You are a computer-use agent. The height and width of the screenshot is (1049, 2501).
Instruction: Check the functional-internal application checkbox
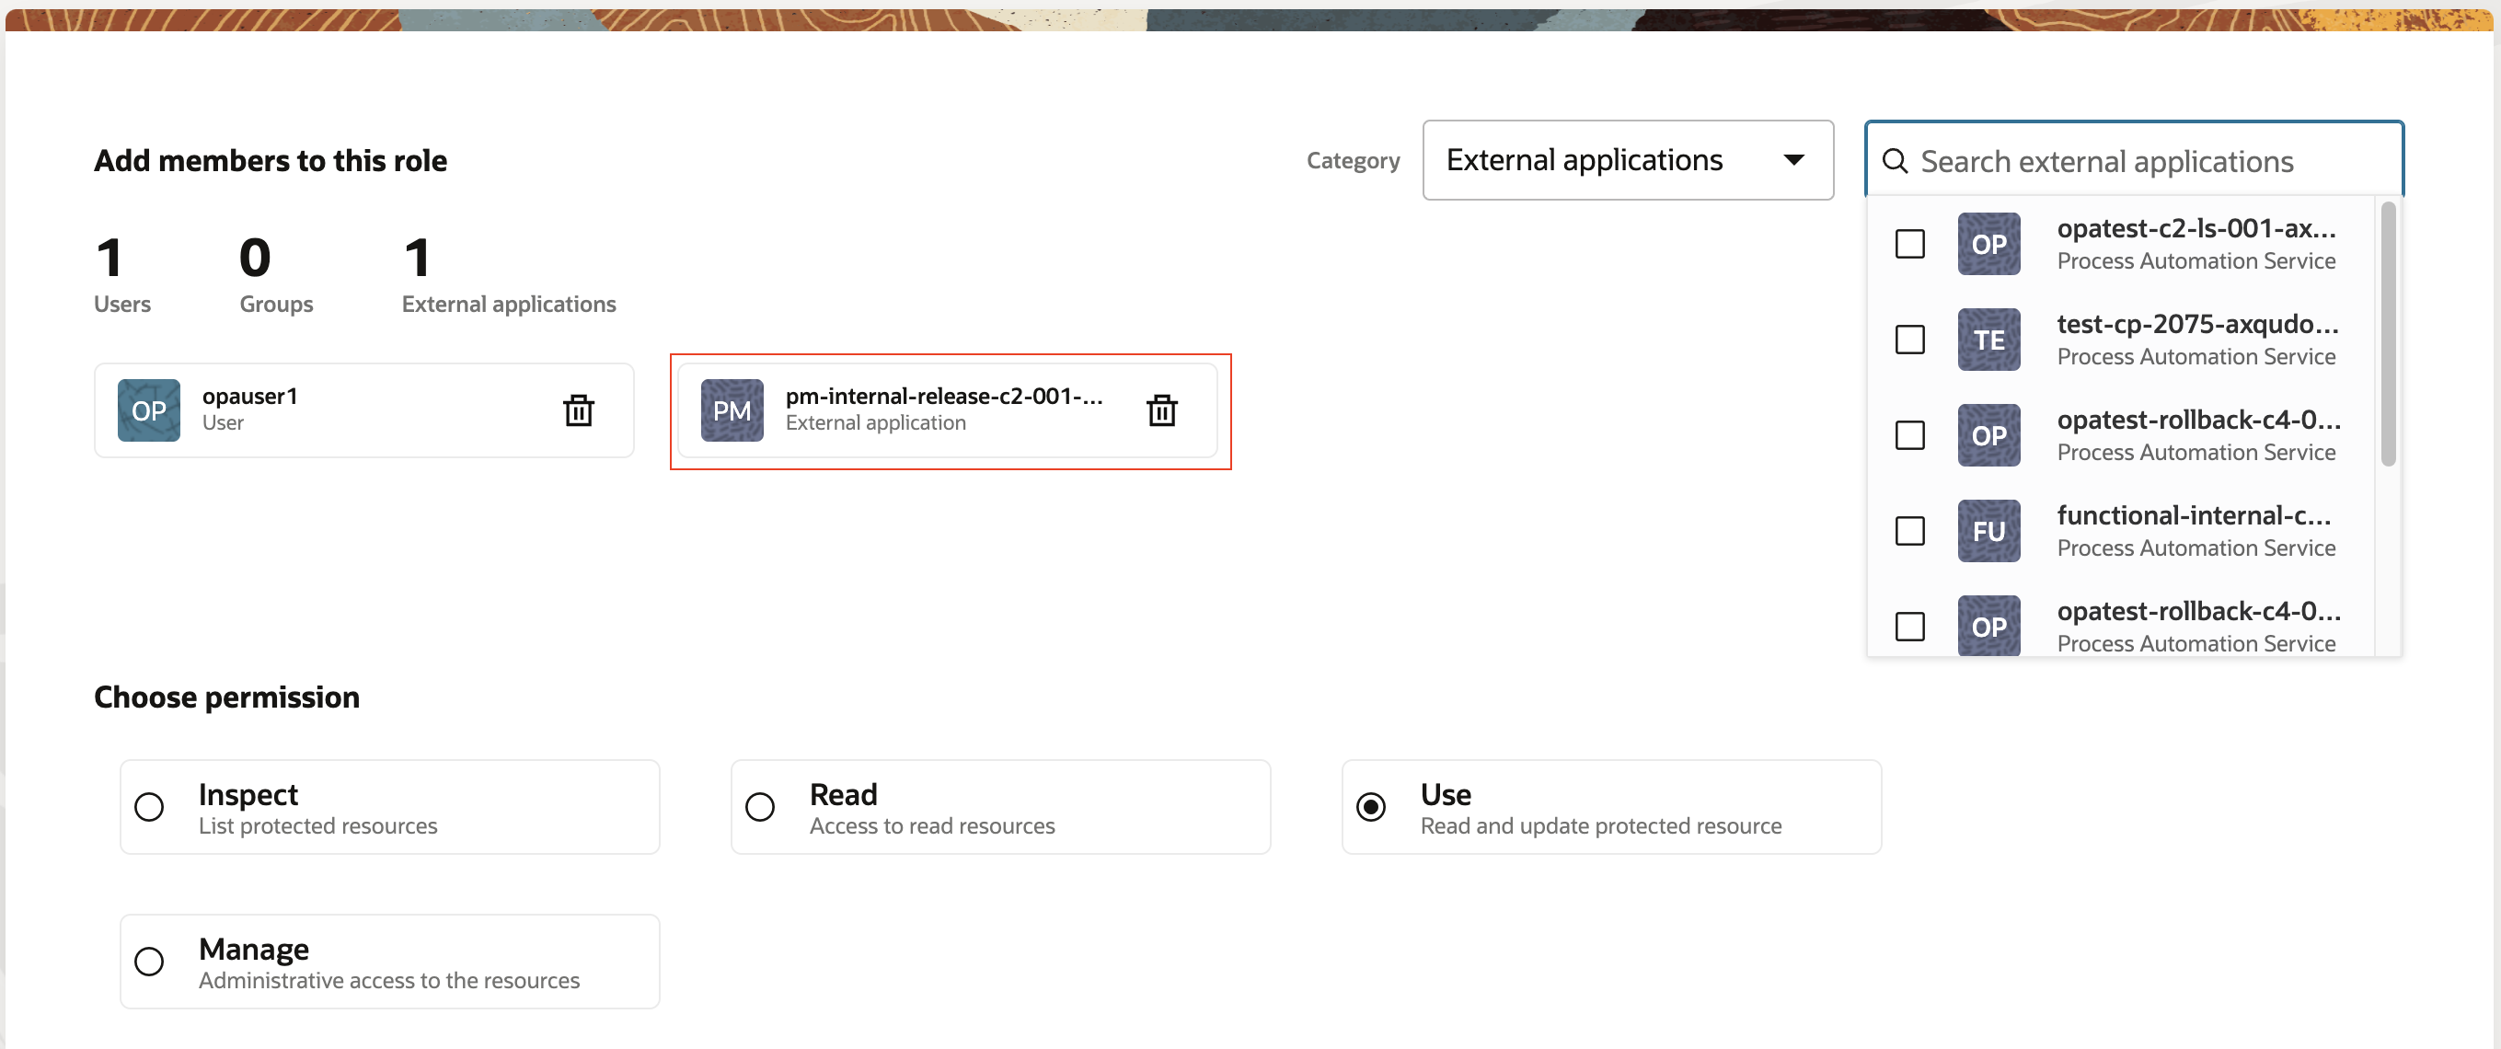coord(1908,531)
